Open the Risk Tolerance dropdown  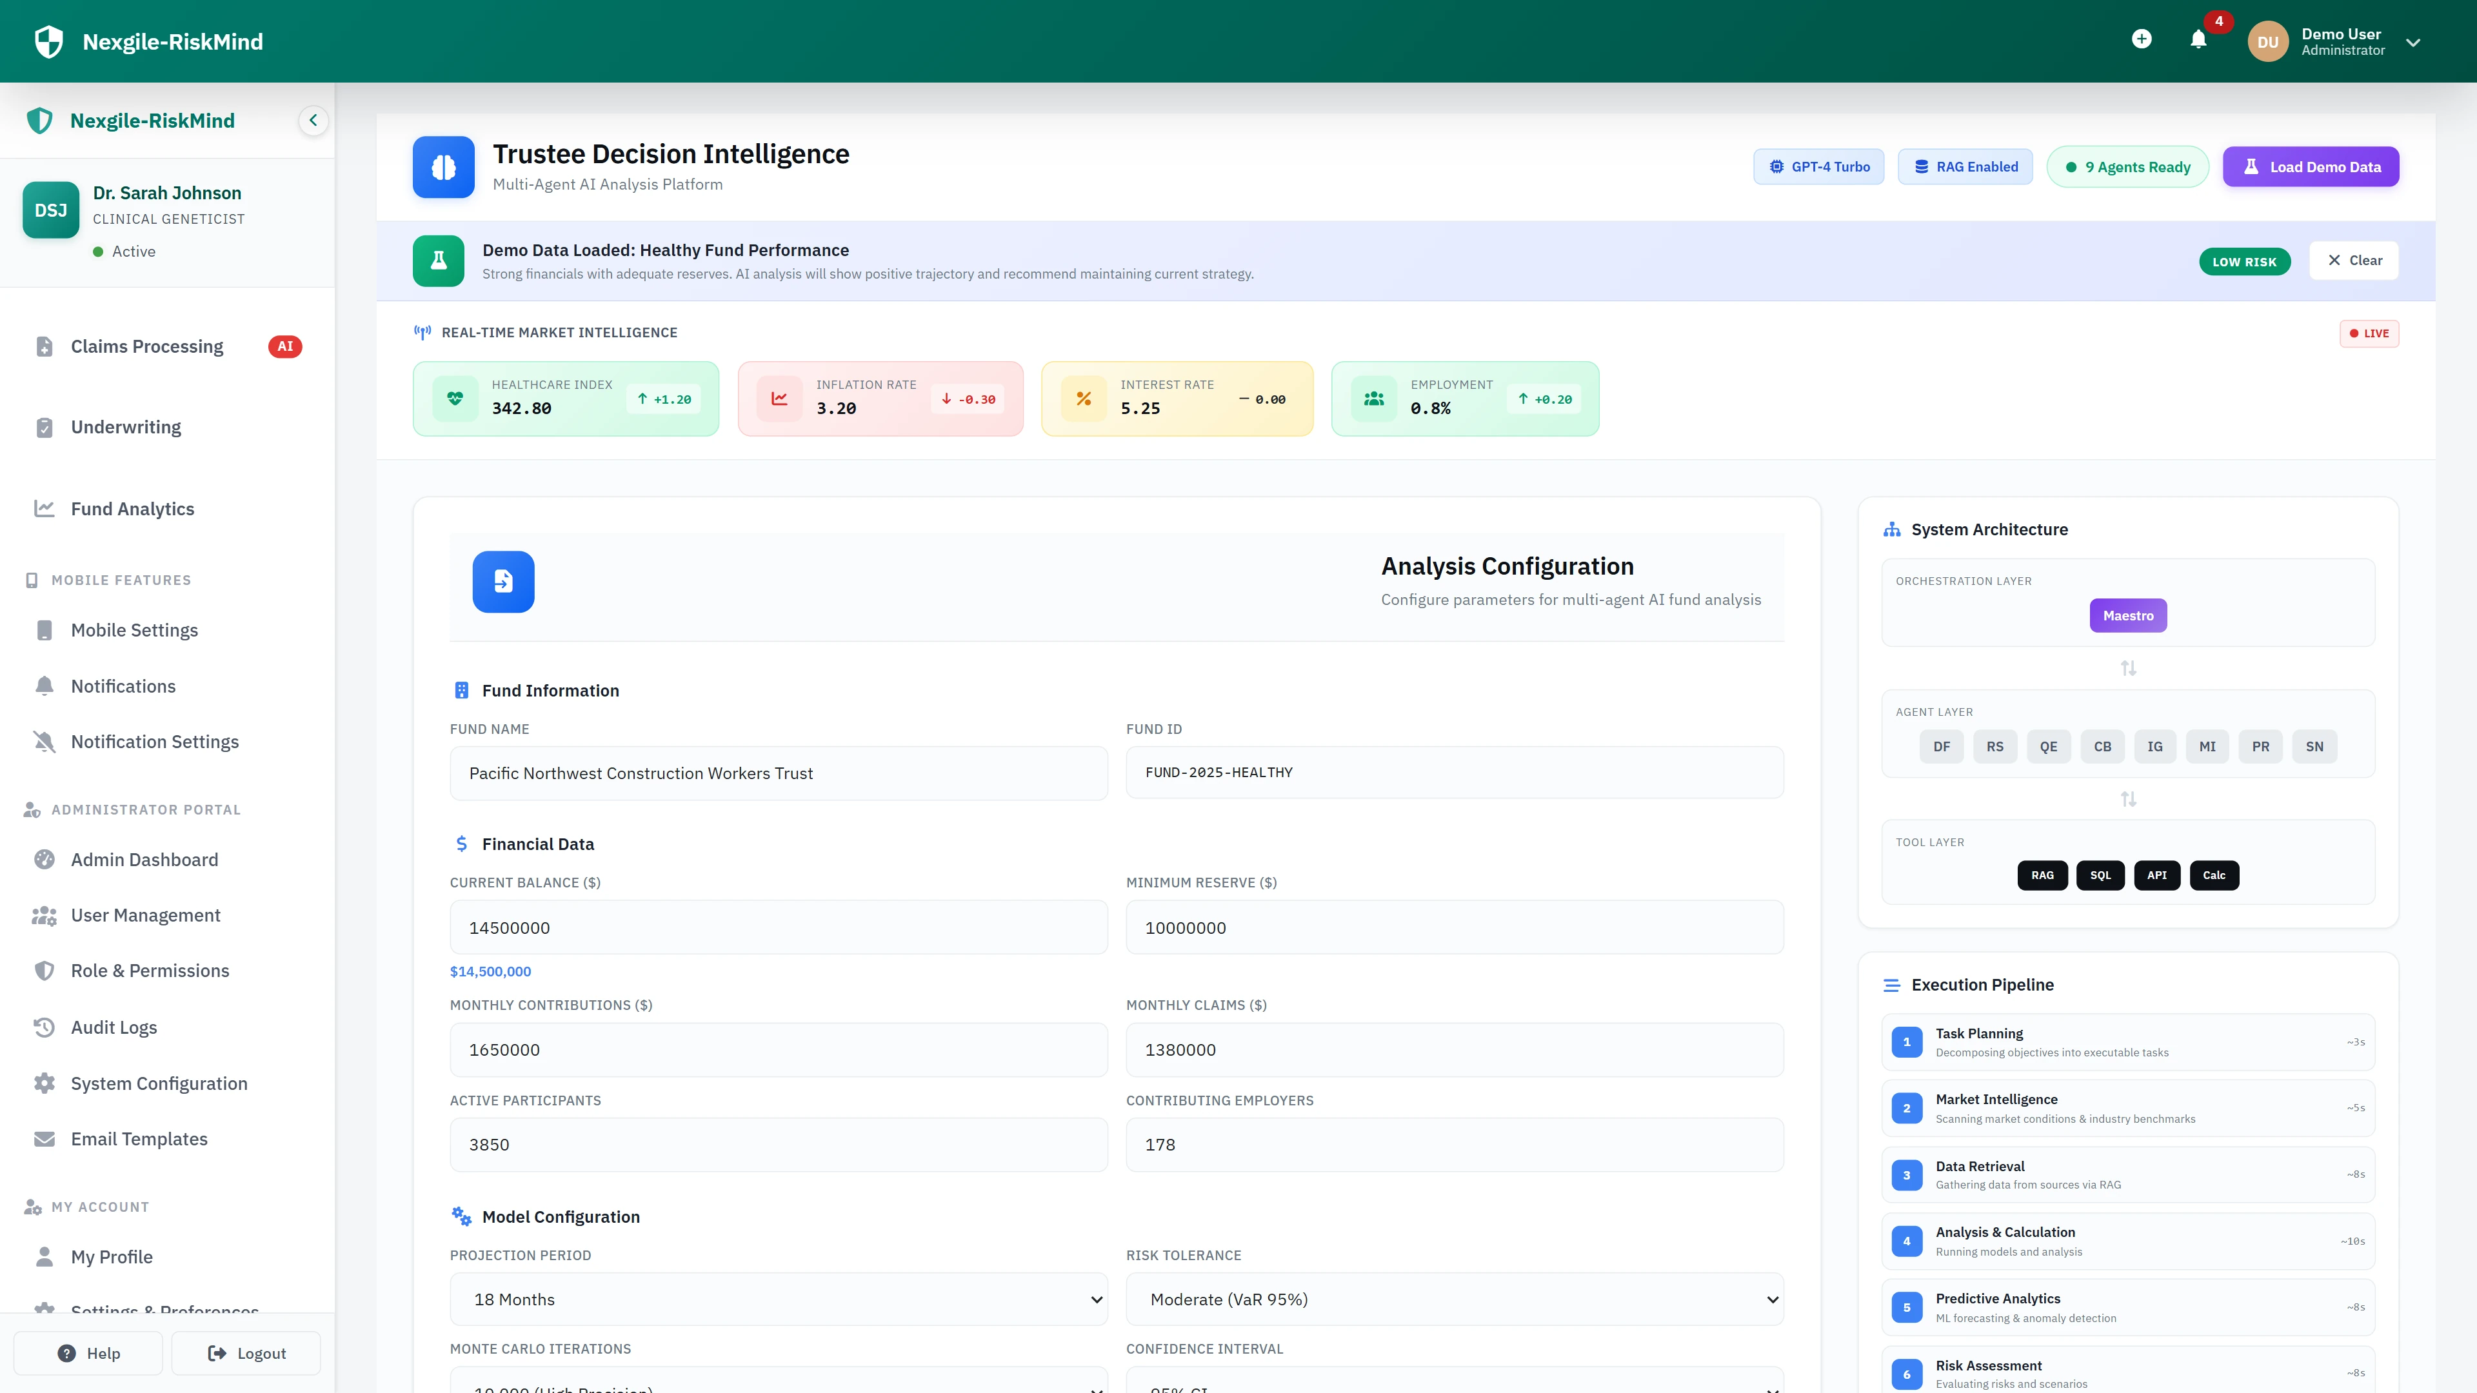[x=1454, y=1299]
